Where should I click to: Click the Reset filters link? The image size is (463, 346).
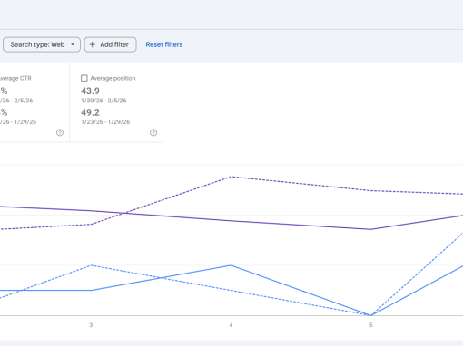pos(164,44)
